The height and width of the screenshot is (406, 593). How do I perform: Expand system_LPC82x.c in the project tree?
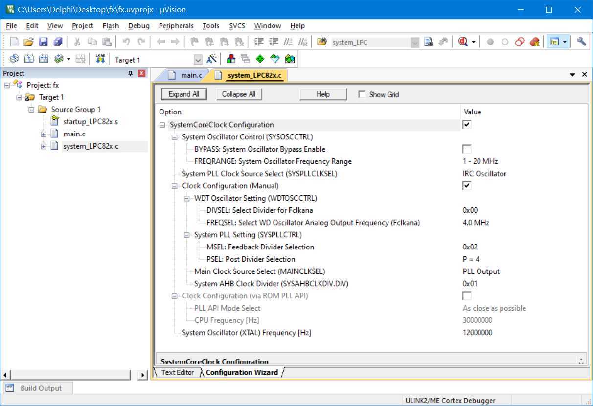click(x=44, y=146)
